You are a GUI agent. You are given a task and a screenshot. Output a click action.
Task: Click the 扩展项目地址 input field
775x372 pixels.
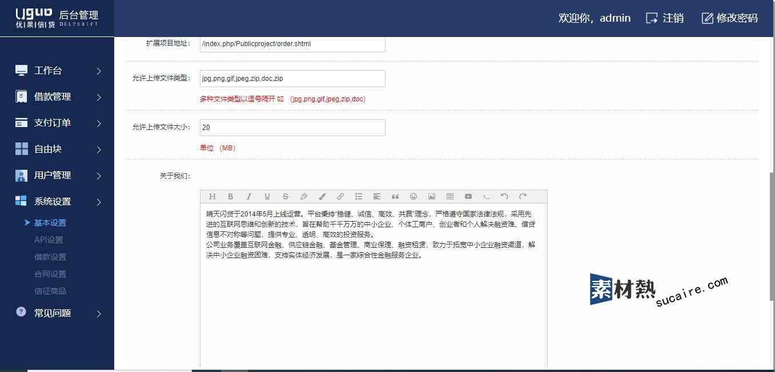click(x=292, y=44)
